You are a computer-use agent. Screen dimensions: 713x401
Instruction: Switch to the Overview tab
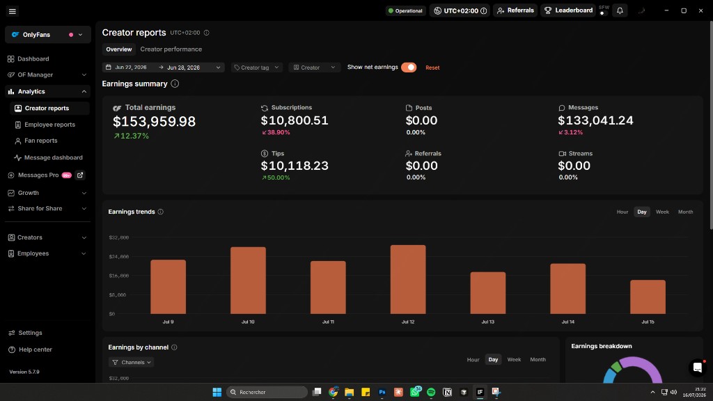tap(118, 49)
